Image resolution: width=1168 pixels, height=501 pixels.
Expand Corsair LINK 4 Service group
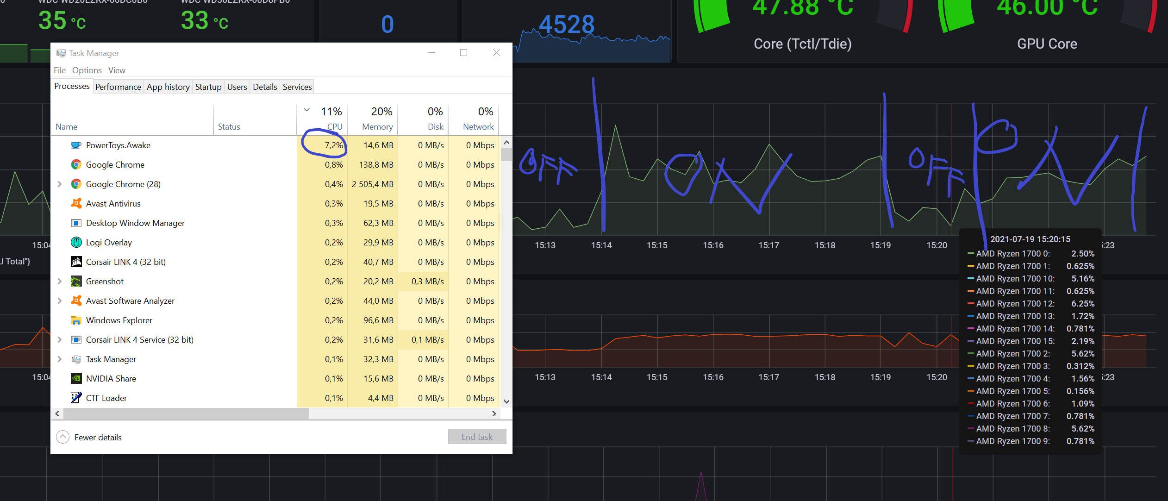[60, 340]
